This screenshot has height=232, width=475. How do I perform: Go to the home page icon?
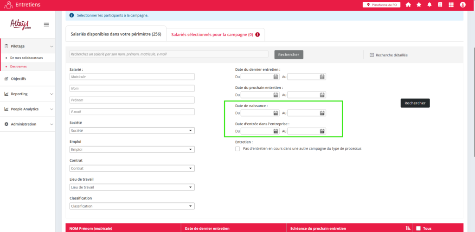point(408,5)
